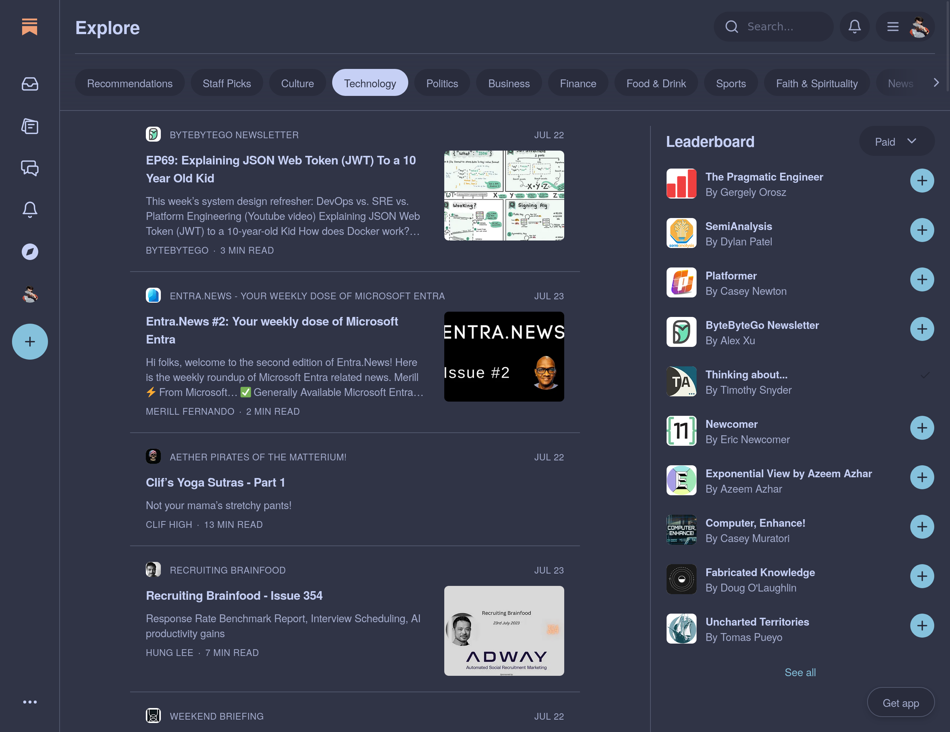Open notifications bell in the header
The width and height of the screenshot is (950, 732).
(x=854, y=27)
